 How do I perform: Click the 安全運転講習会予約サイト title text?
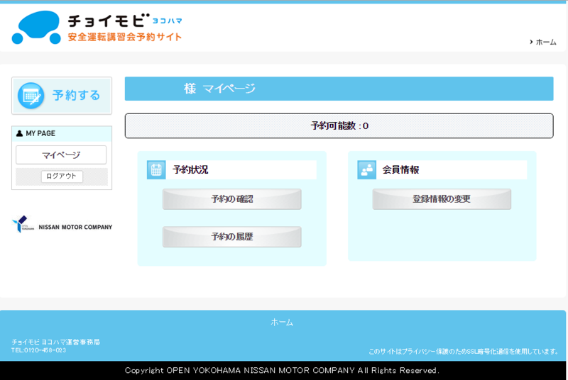pos(125,37)
